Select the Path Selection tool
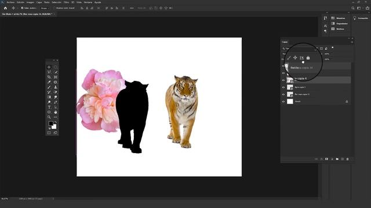Screen dimensions: 371x208 coord(56,107)
